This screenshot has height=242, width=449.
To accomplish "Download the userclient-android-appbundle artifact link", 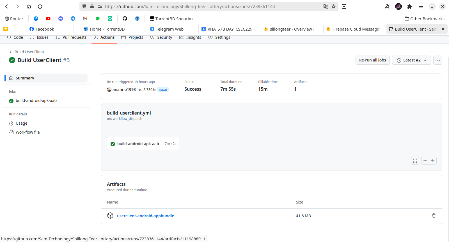I will click(x=145, y=216).
